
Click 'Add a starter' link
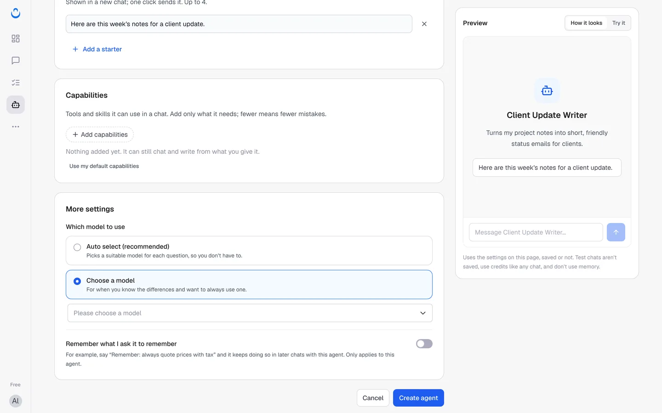coord(97,49)
